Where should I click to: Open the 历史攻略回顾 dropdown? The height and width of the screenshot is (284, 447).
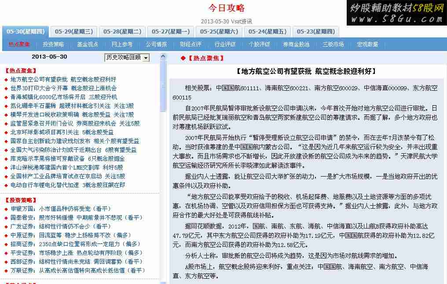(x=127, y=58)
